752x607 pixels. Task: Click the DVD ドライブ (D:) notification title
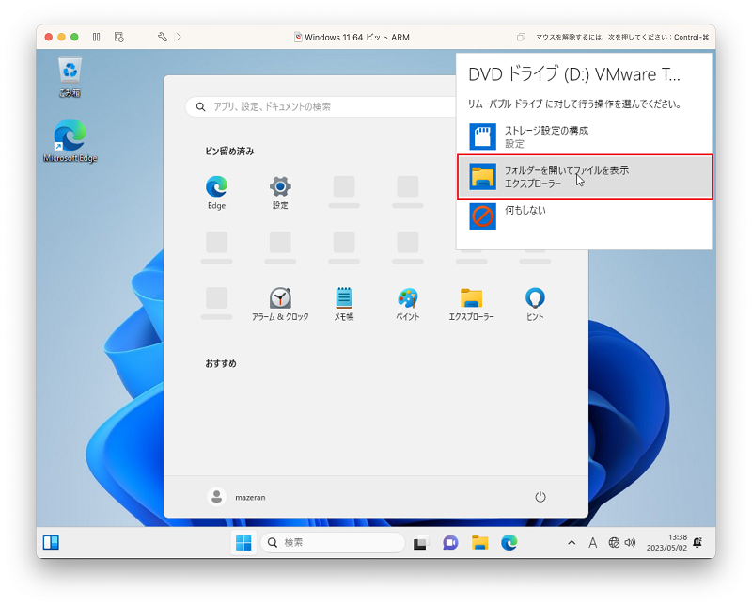pyautogui.click(x=574, y=74)
